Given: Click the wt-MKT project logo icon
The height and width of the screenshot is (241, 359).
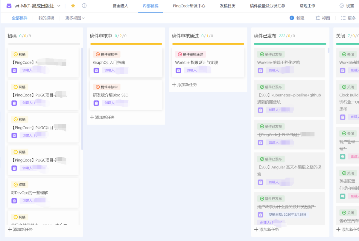Looking at the screenshot, I should 9,6.
